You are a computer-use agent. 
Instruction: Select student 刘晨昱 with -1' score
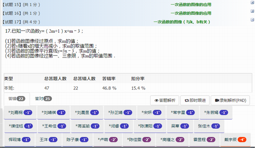pos(87,112)
